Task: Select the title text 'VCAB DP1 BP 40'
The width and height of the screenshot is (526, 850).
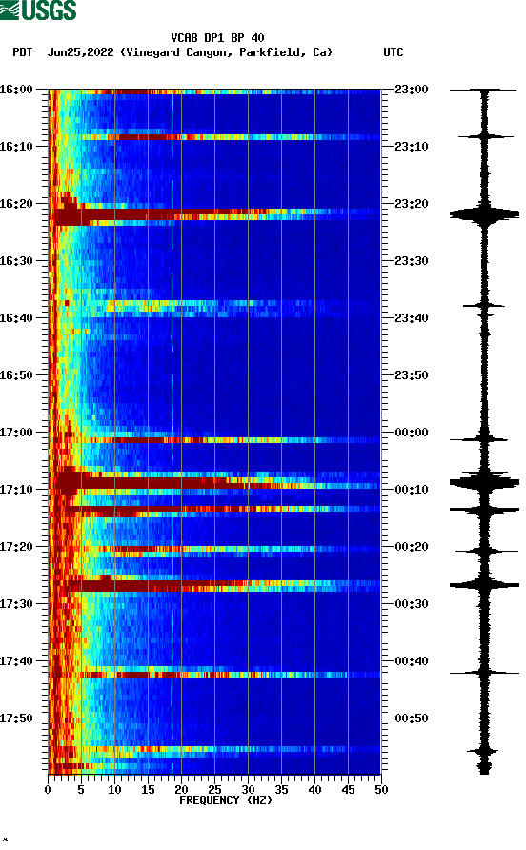Action: click(x=217, y=38)
